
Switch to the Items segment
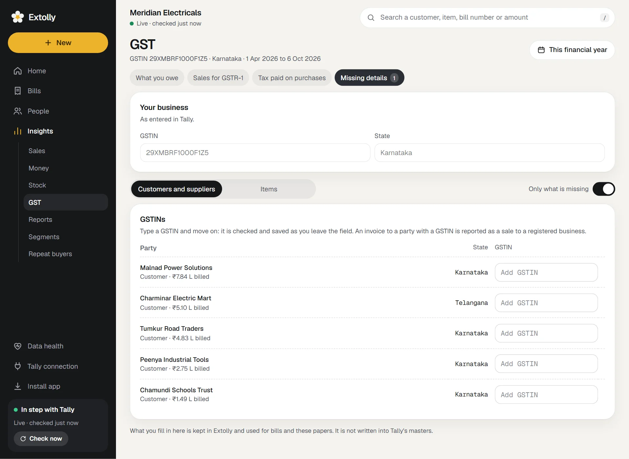(269, 189)
